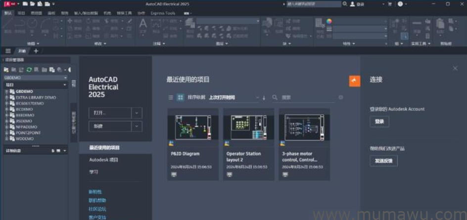Viewport: 467px width, 220px height.
Task: Switch recent files to grid view
Action: tap(180, 97)
